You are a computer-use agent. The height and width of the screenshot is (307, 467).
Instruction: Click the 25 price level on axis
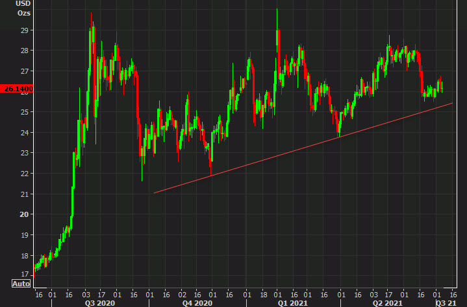pyautogui.click(x=25, y=112)
